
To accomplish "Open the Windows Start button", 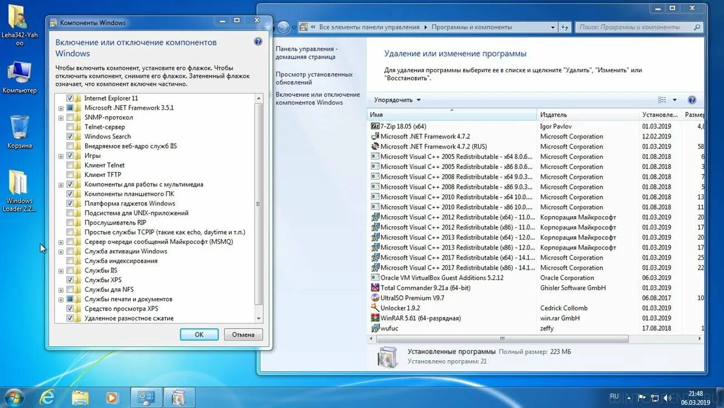I will (14, 397).
